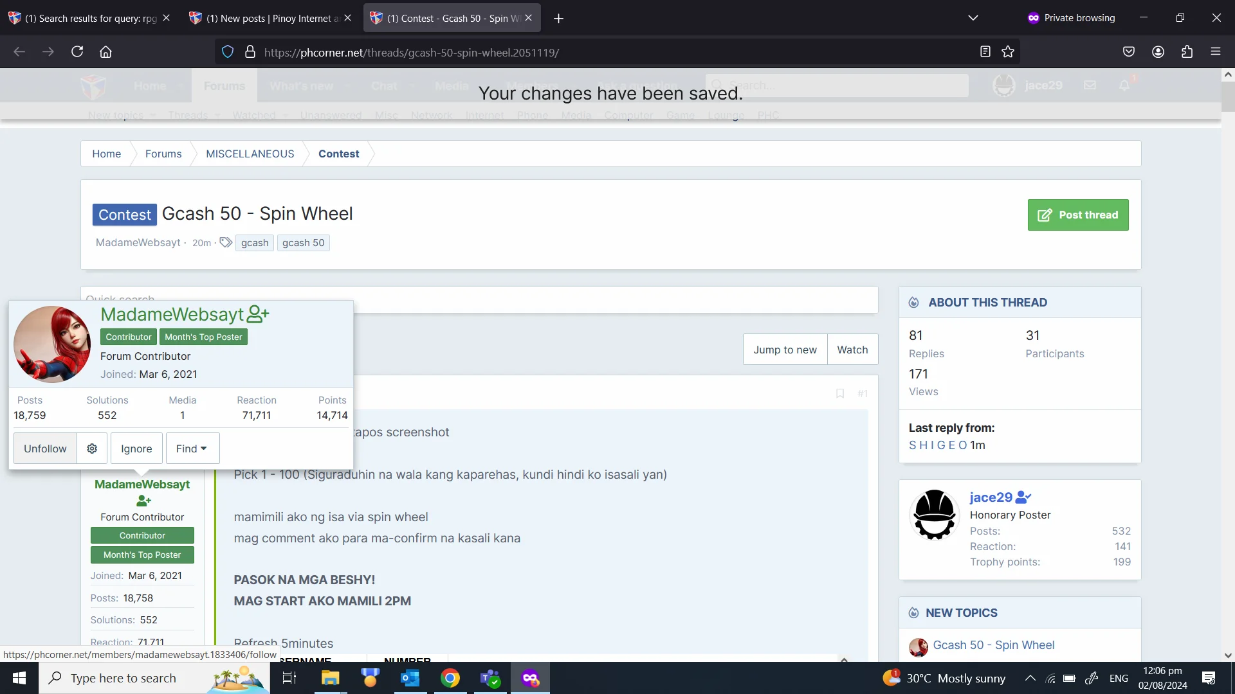Watch this thread
Image resolution: width=1235 pixels, height=694 pixels.
(852, 350)
